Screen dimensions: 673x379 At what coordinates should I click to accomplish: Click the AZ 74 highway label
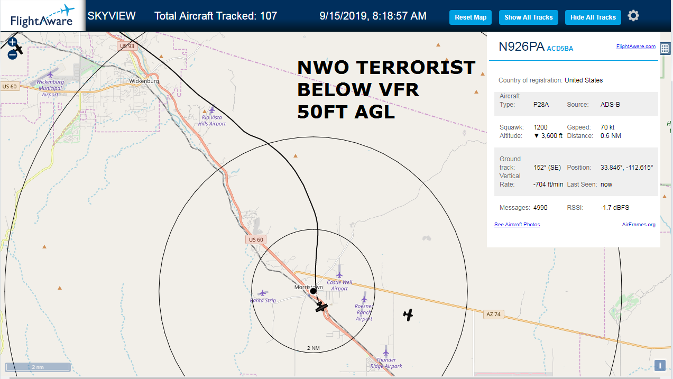pyautogui.click(x=492, y=315)
